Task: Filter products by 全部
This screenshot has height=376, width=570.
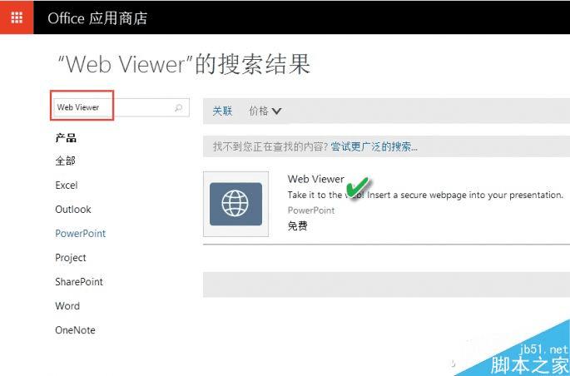Action: point(65,161)
